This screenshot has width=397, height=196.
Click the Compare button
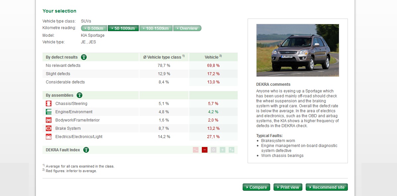coord(256,187)
